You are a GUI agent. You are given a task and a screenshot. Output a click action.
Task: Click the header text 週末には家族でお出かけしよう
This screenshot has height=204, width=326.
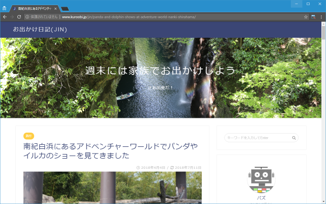[160, 70]
